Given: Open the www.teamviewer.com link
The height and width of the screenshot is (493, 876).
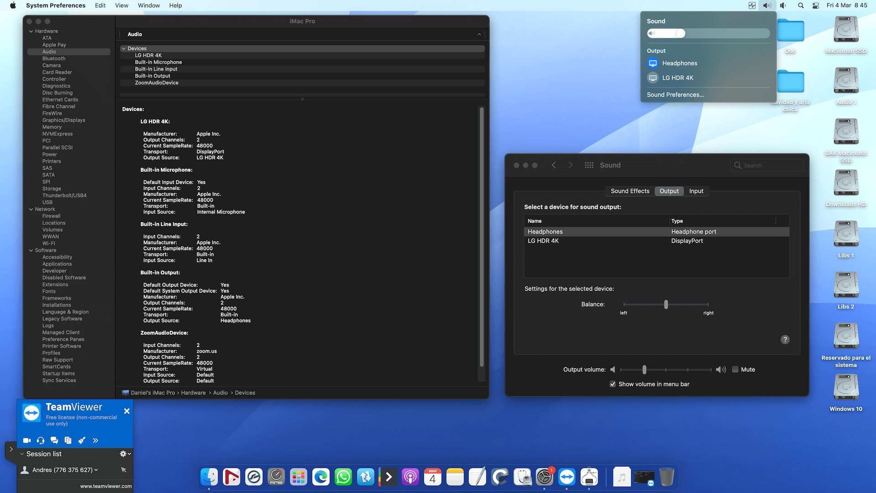Looking at the screenshot, I should point(106,487).
